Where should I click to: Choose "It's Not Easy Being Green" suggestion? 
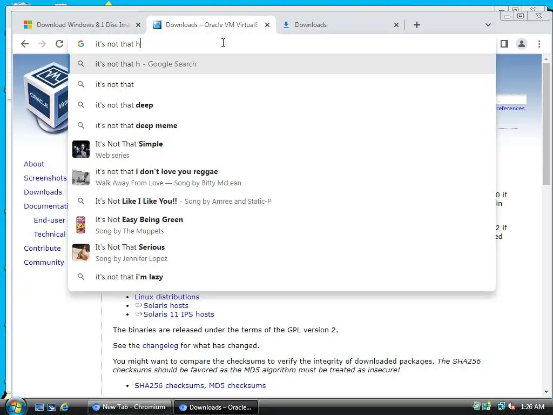tap(282, 225)
